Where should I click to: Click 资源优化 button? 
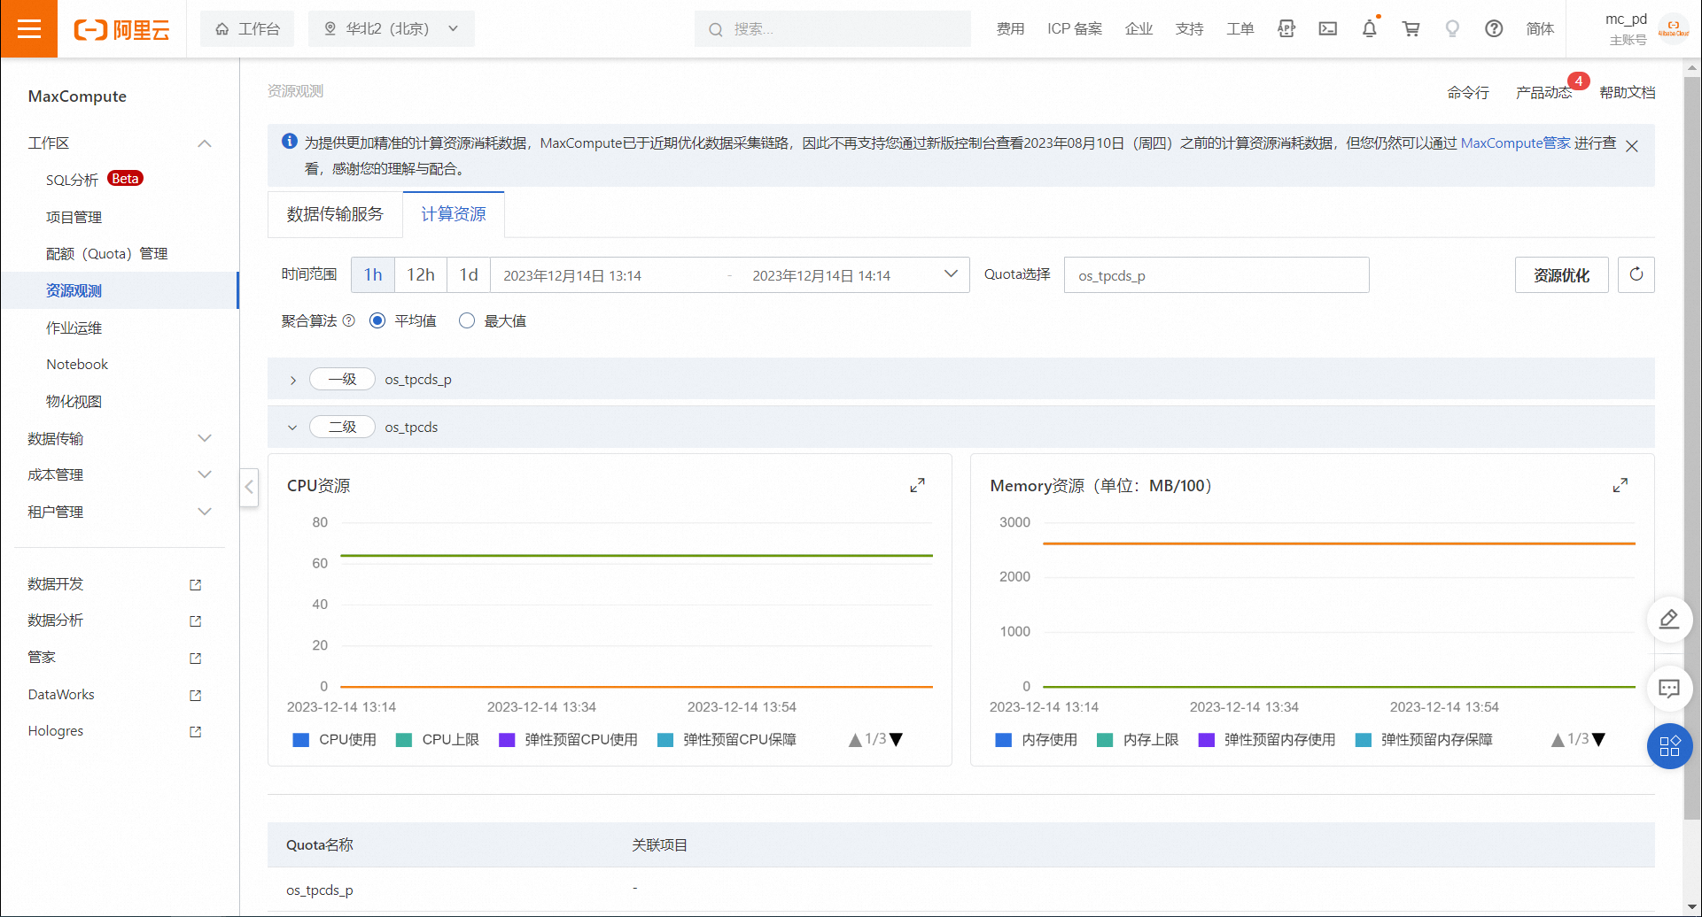(x=1561, y=275)
